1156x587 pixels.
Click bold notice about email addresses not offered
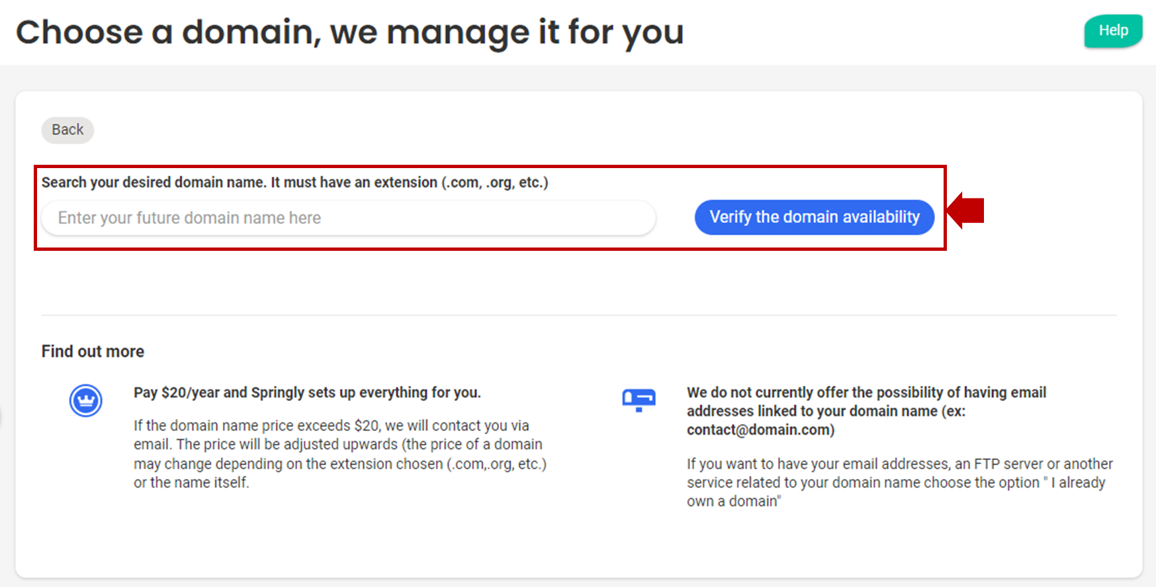coord(866,402)
